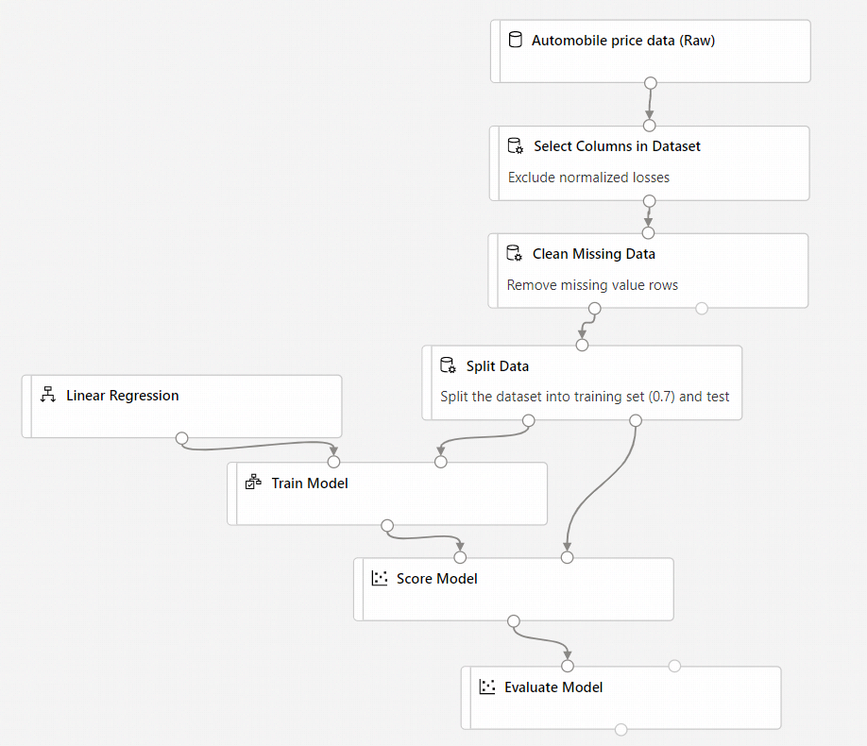The width and height of the screenshot is (867, 746).
Task: Click the Split Data module icon
Action: (x=449, y=365)
